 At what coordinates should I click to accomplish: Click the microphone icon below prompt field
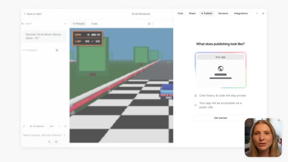(49, 142)
